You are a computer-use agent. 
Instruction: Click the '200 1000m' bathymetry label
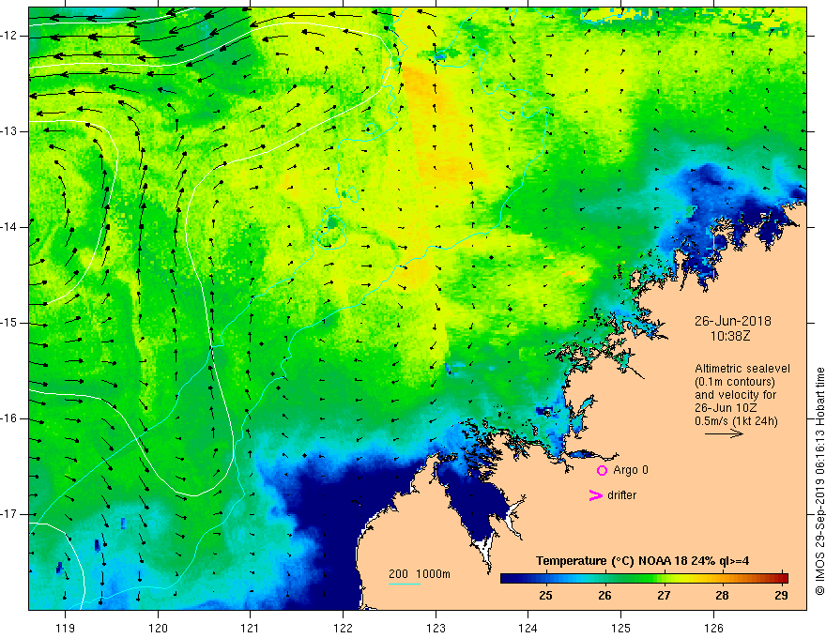[420, 574]
